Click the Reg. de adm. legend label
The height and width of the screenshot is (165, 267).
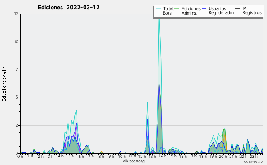(222, 13)
